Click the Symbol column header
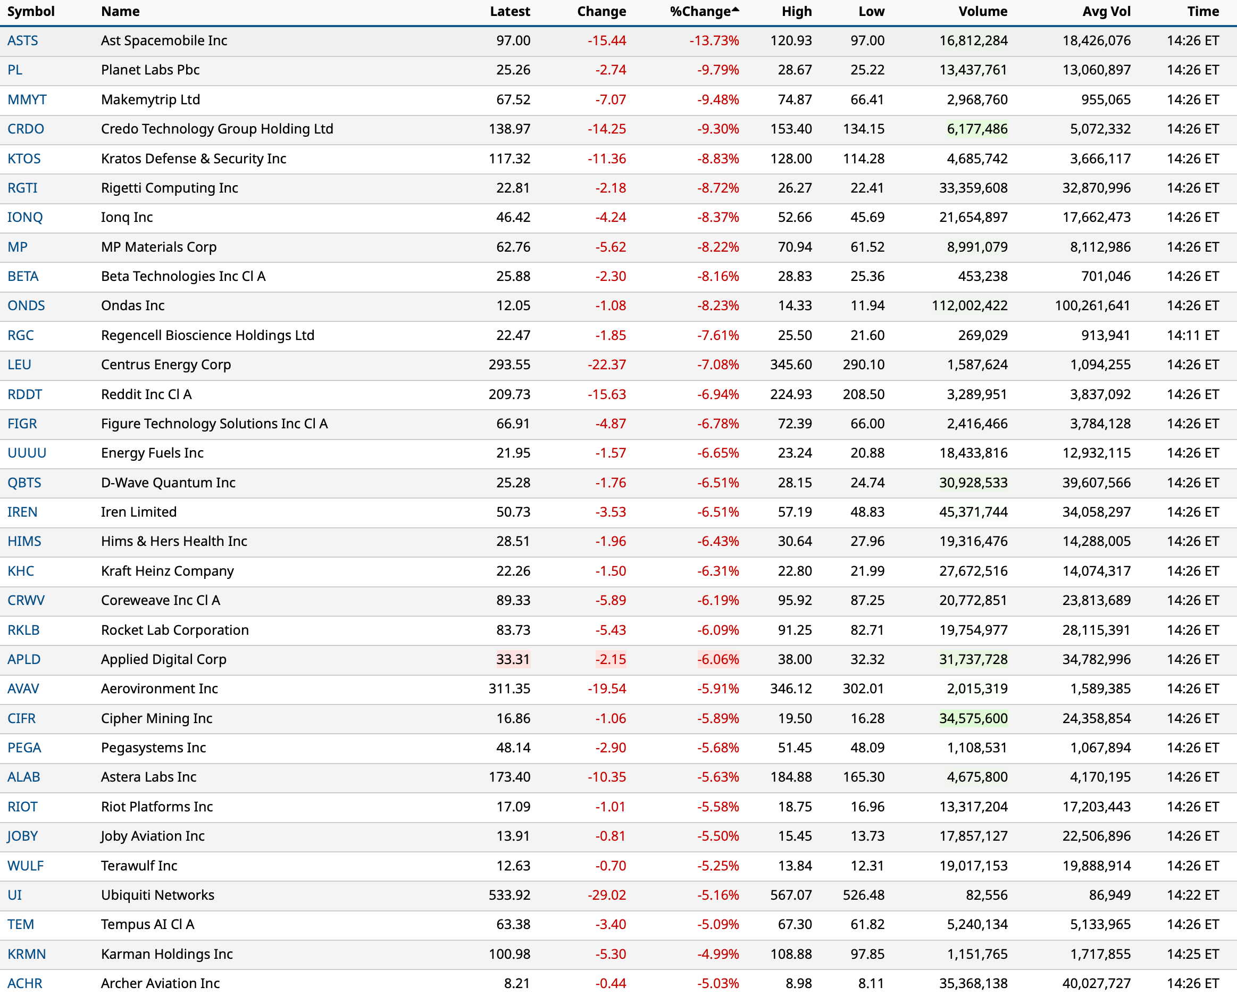 click(31, 12)
